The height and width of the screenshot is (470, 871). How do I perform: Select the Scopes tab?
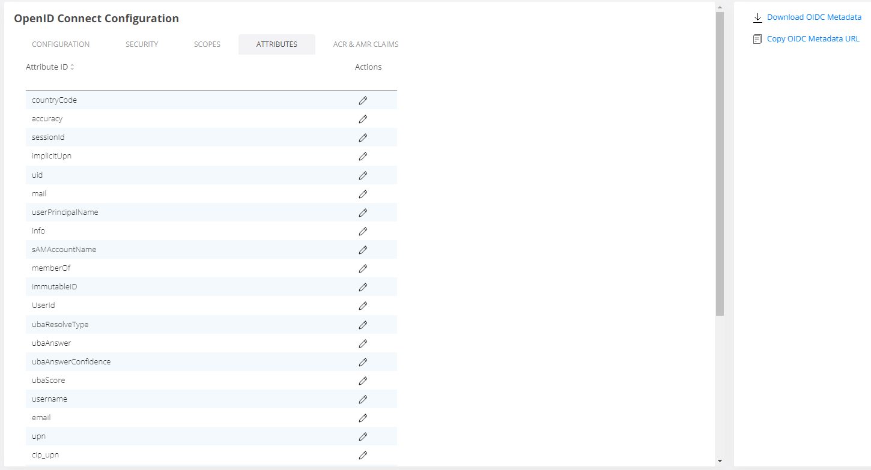click(x=207, y=44)
